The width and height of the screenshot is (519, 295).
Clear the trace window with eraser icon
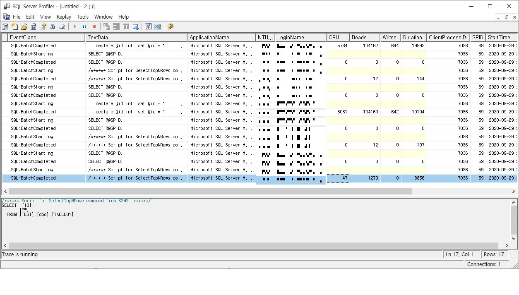click(62, 26)
